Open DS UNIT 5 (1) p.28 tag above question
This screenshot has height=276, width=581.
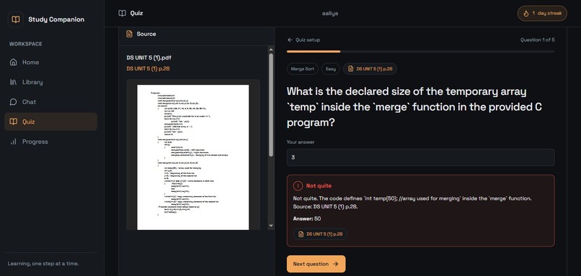[x=370, y=69]
